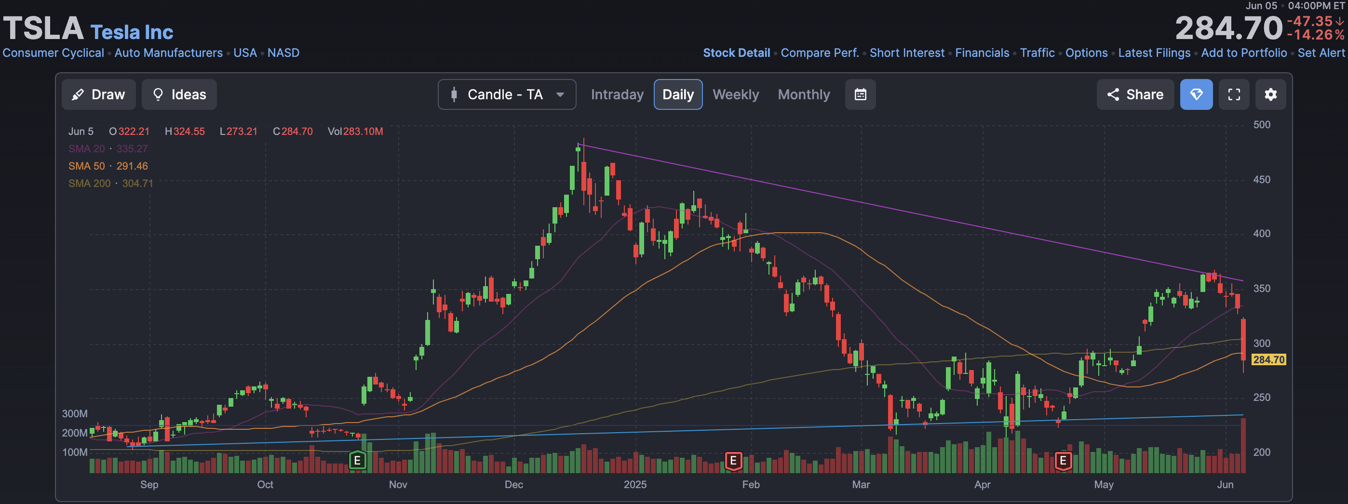The width and height of the screenshot is (1348, 504).
Task: Open the Compare Perf. link
Action: point(820,53)
